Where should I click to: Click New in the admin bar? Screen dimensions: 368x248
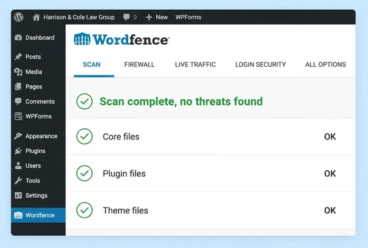162,17
